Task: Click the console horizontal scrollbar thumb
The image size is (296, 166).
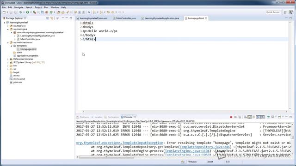Action: [x=106, y=157]
